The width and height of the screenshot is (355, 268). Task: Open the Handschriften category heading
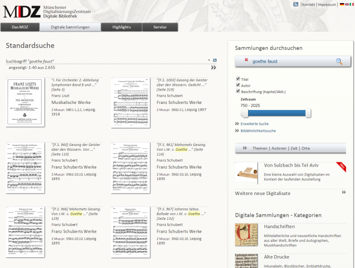pyautogui.click(x=280, y=226)
